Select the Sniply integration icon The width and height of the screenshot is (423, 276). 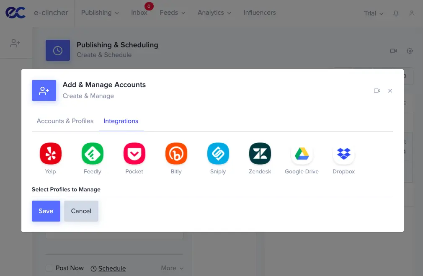218,154
